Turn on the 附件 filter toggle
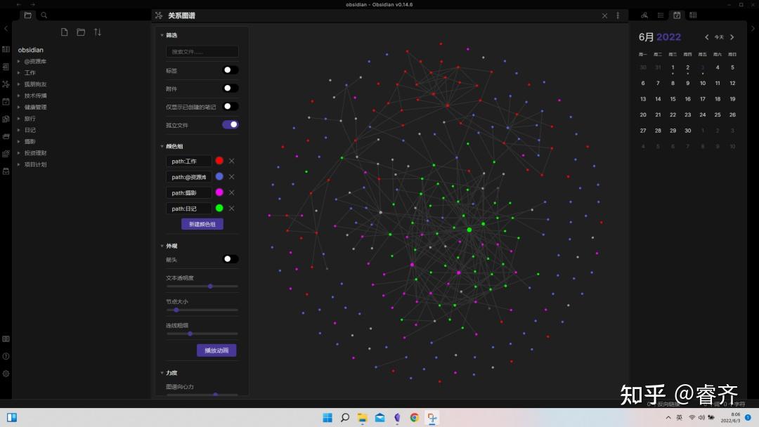The image size is (759, 427). [x=228, y=88]
